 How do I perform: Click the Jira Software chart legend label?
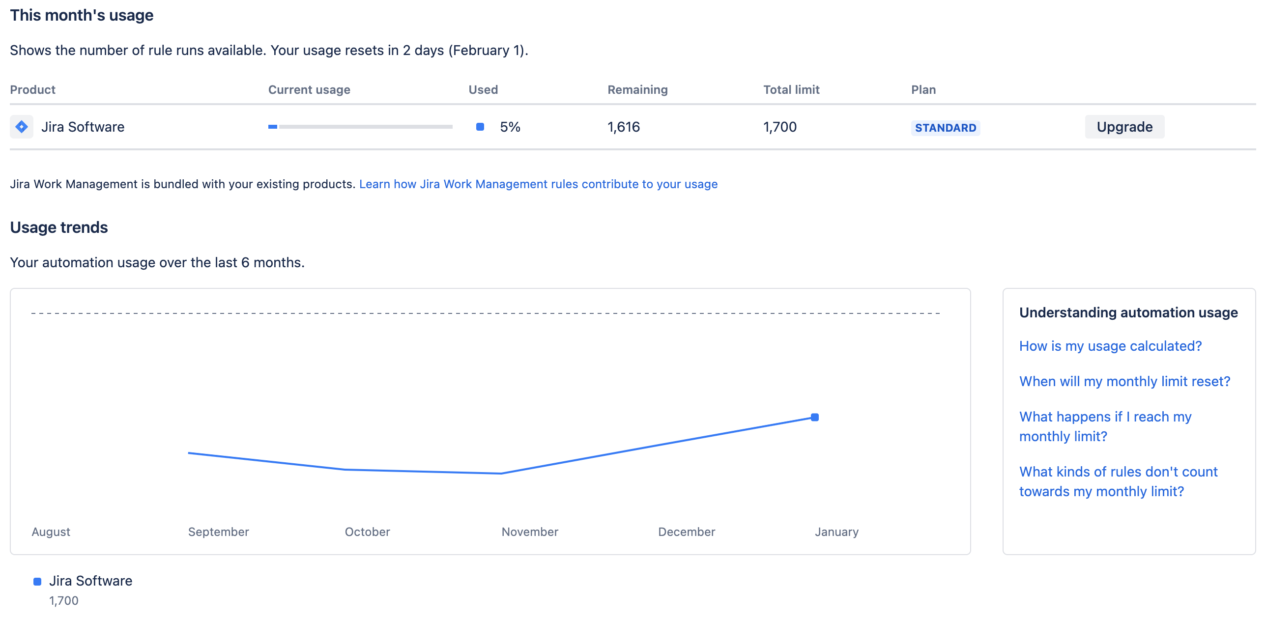[90, 581]
